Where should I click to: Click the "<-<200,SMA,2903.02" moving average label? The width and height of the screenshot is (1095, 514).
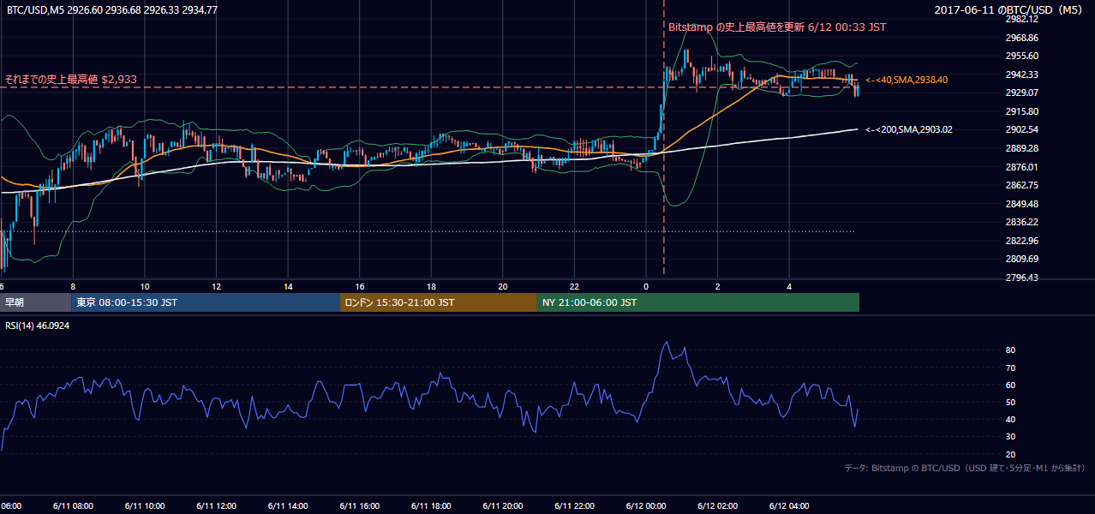909,129
